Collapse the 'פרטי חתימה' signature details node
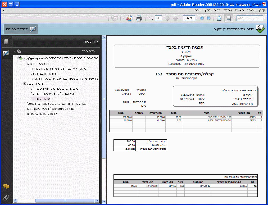This screenshot has width=268, height=205. [x=25, y=83]
